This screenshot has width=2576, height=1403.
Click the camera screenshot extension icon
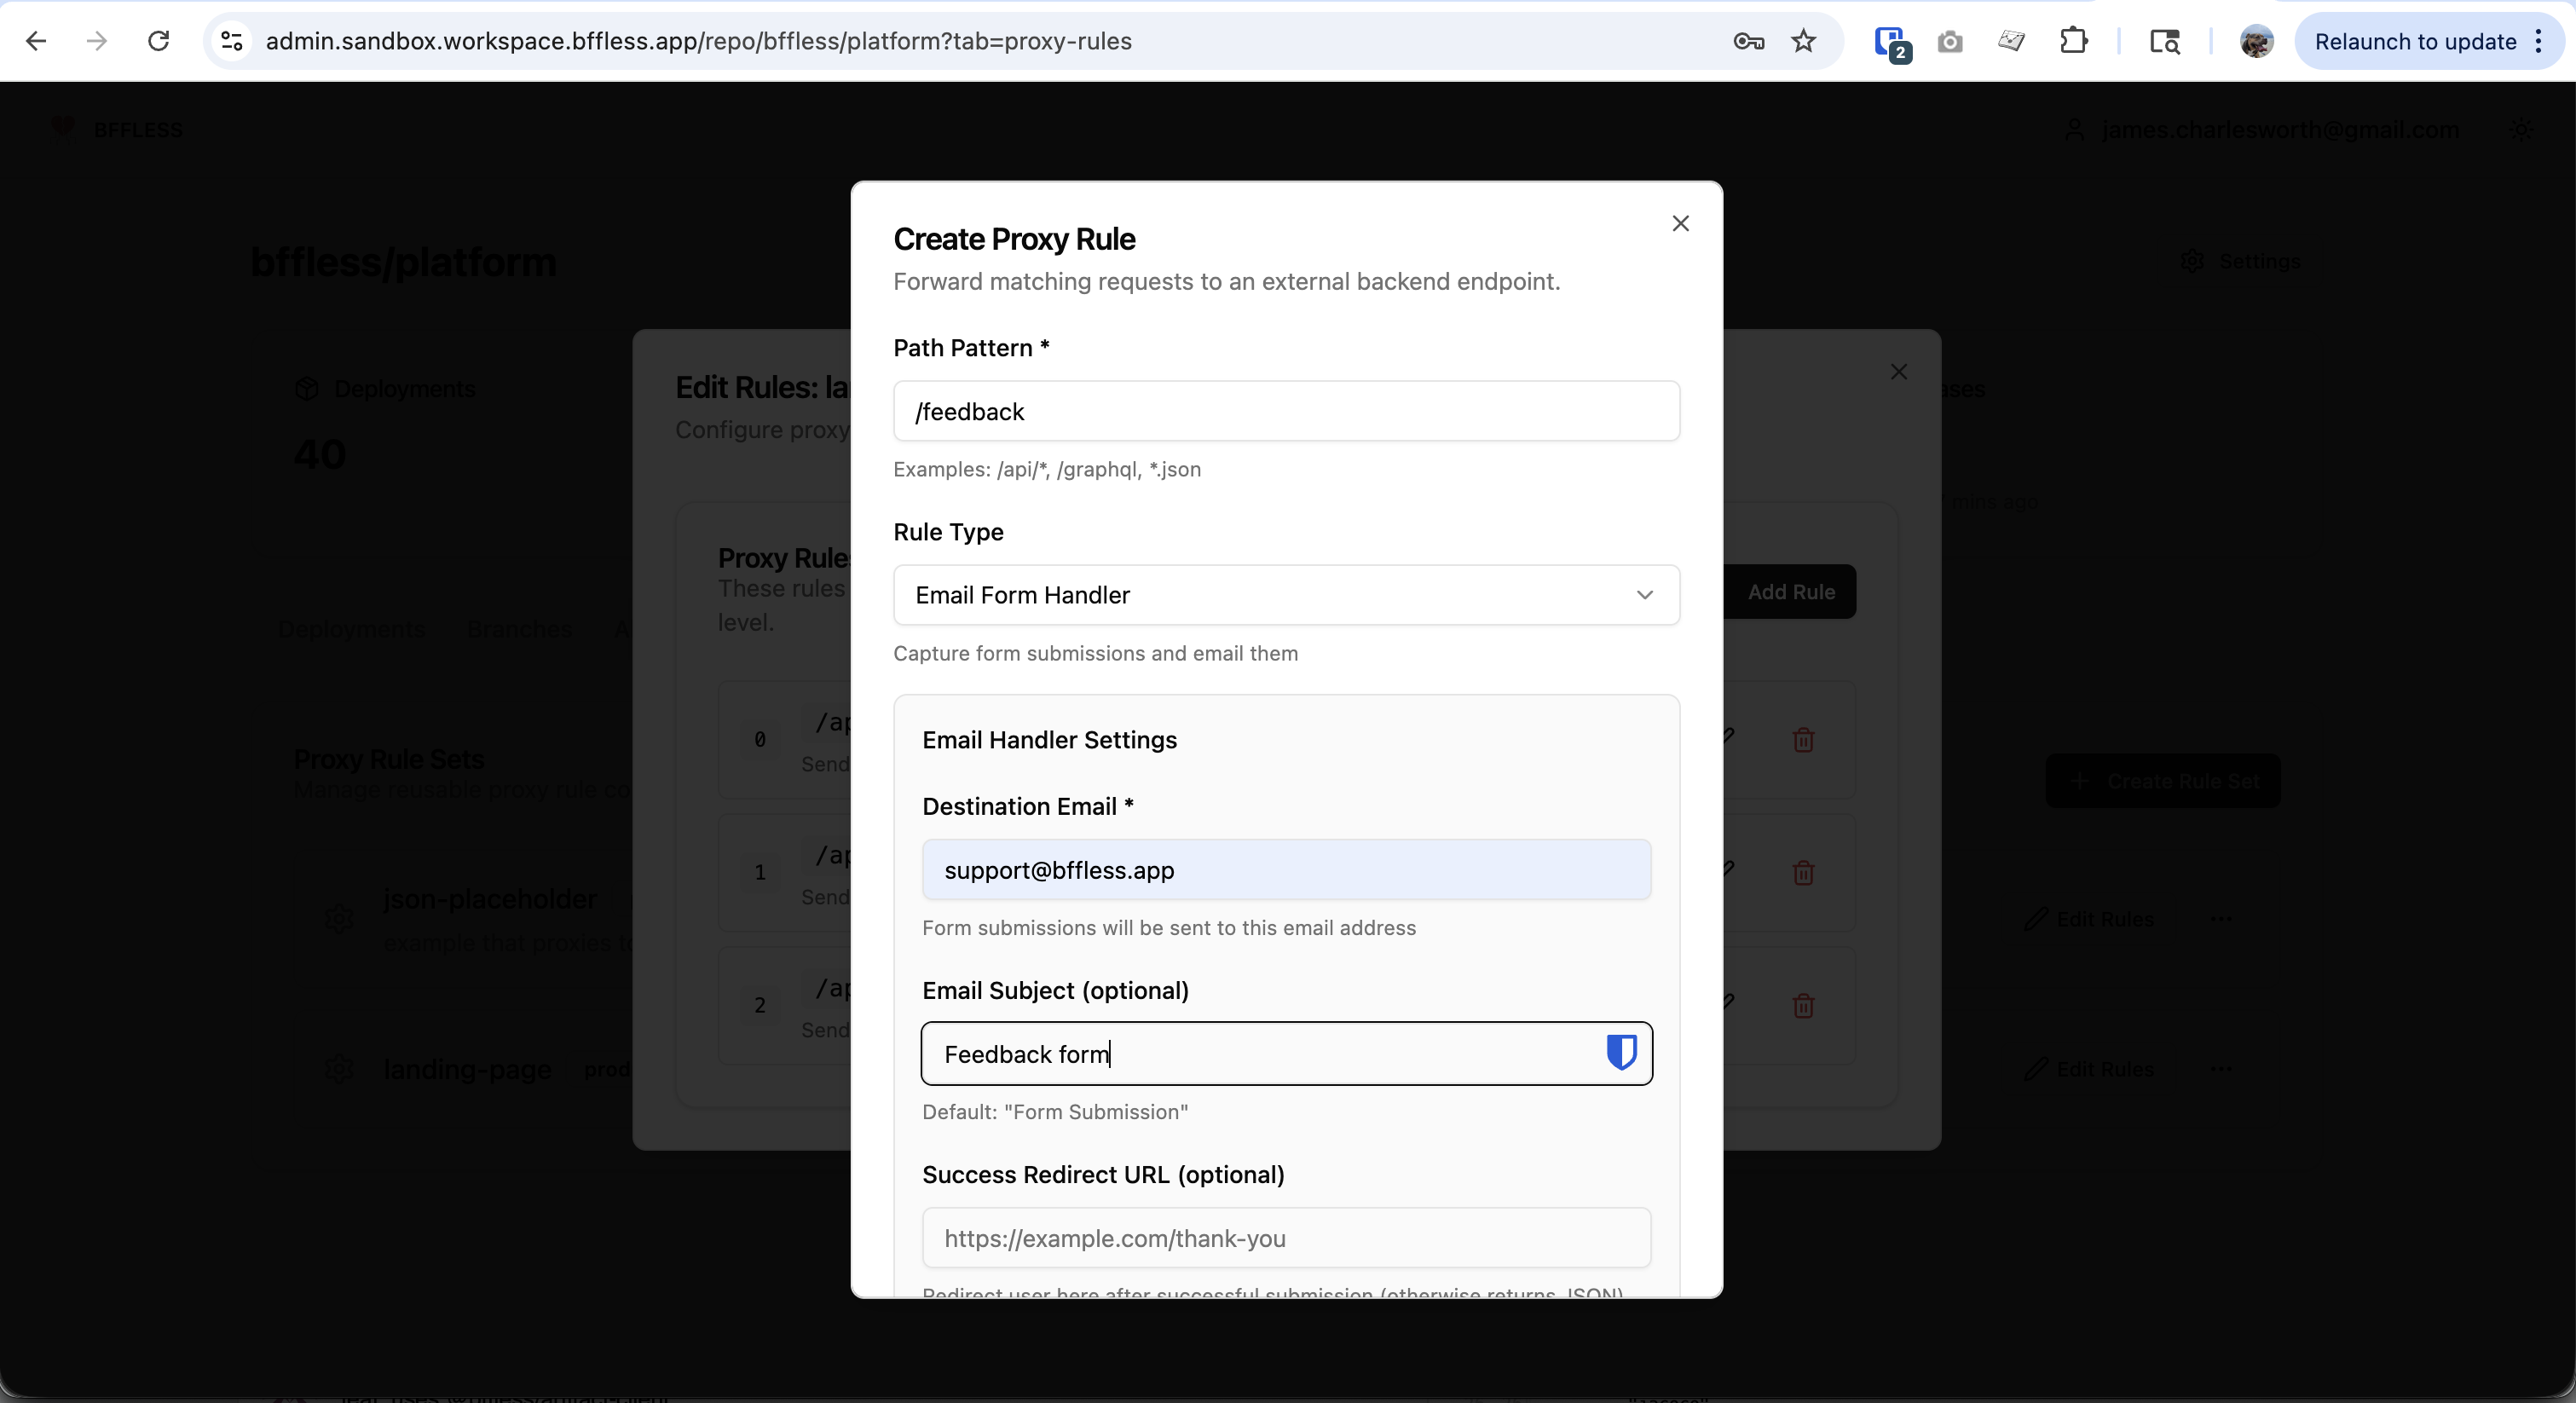[x=1949, y=41]
